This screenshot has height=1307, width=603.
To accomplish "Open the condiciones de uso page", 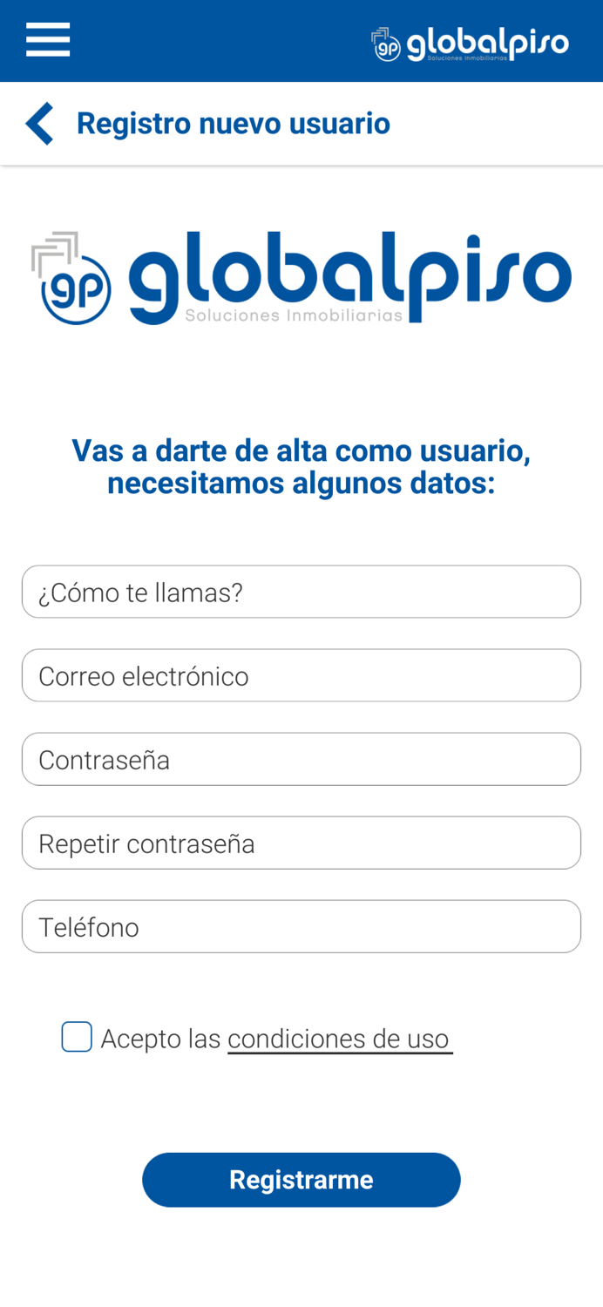I will (340, 1038).
